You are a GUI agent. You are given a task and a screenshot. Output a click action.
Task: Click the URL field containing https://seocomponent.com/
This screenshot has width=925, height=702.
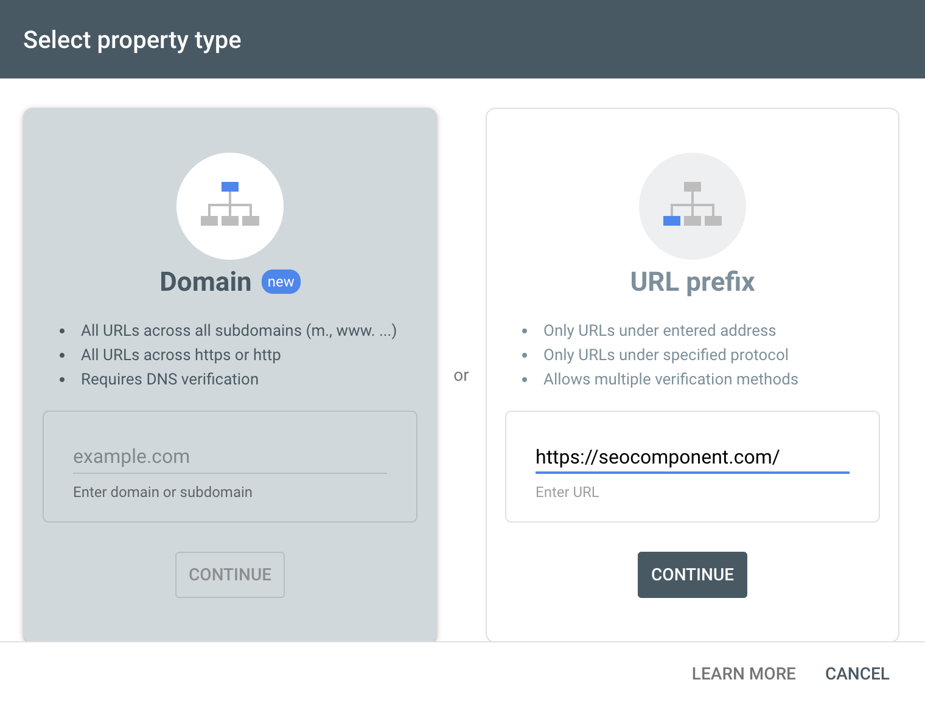point(693,457)
